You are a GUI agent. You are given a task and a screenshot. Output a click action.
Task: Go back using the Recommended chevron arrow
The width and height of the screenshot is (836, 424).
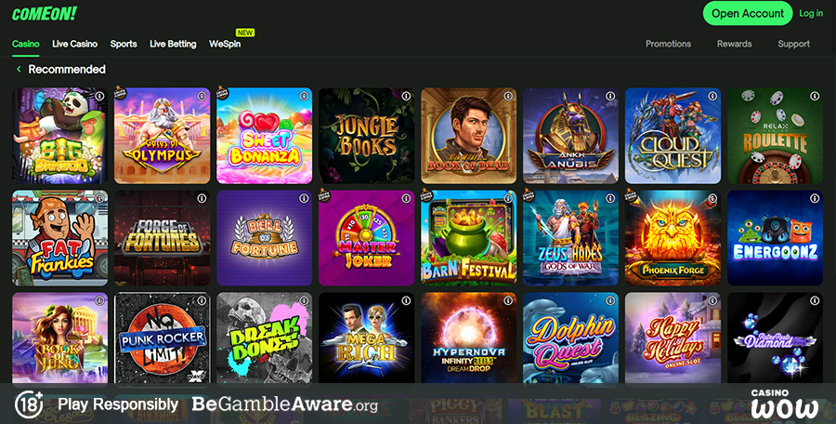coord(19,70)
